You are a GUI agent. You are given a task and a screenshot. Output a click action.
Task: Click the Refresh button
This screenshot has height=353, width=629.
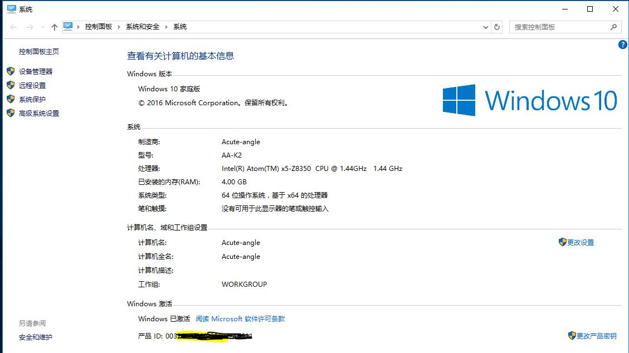point(496,27)
